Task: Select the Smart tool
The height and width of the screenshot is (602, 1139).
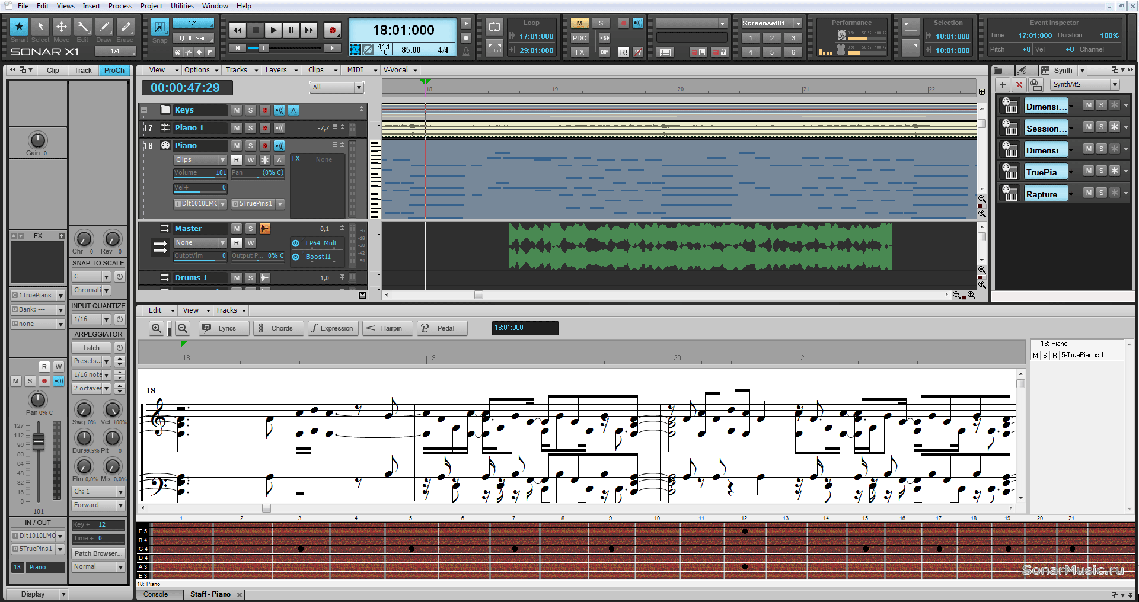Action: pos(19,27)
